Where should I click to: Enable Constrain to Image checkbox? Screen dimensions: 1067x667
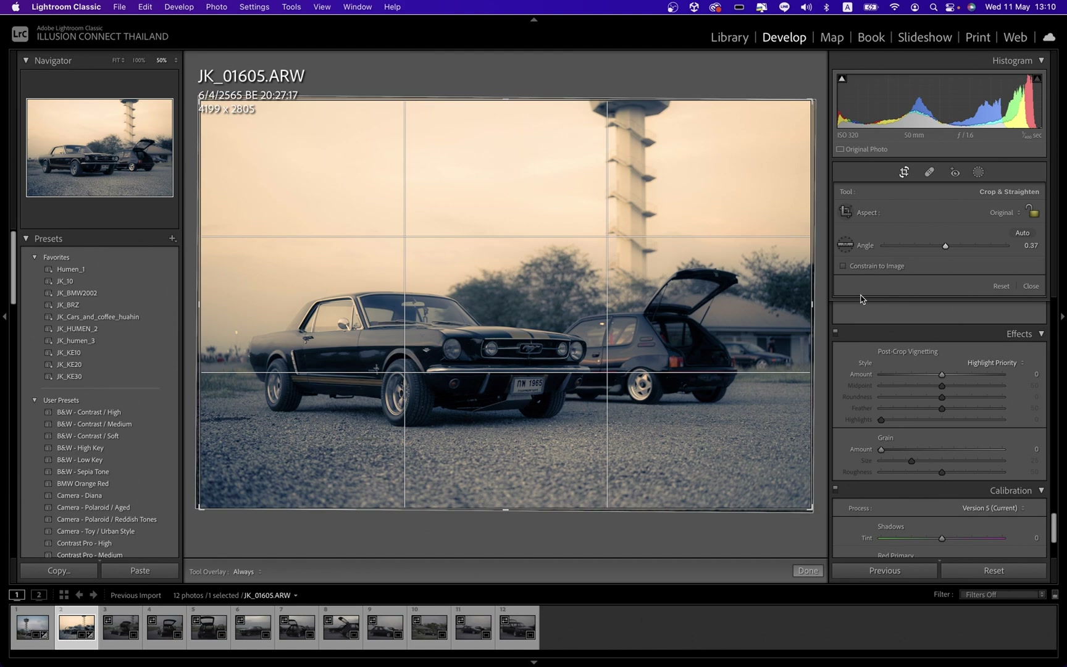tap(843, 266)
